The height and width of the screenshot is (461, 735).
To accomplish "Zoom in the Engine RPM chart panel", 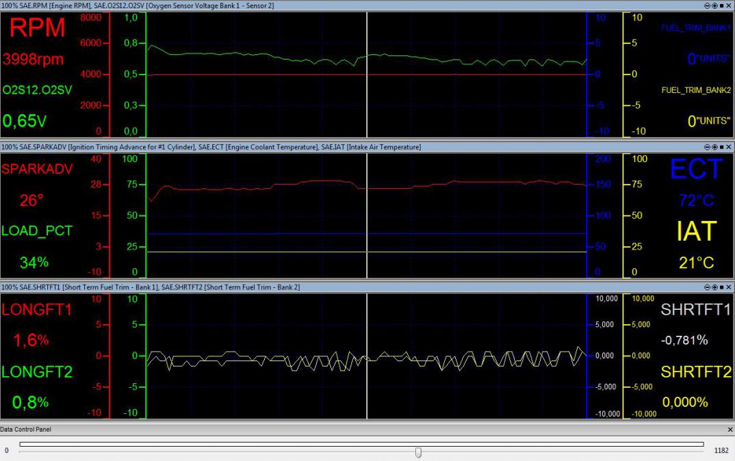I will (714, 5).
